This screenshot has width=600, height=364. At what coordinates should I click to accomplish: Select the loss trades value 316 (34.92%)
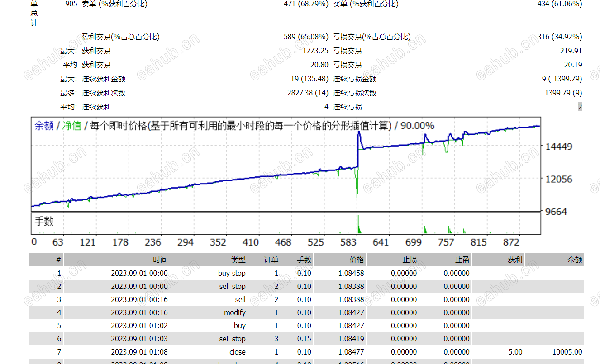click(560, 37)
